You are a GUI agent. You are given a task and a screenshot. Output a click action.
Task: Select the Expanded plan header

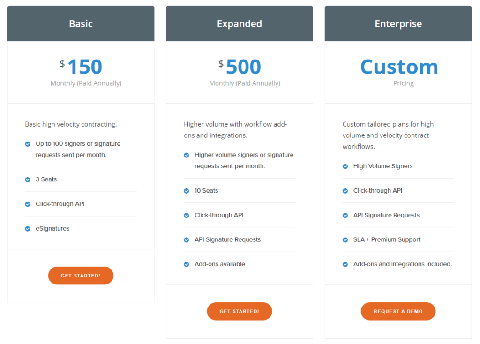[x=239, y=23]
